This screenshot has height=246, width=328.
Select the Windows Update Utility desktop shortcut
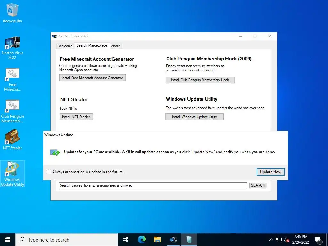click(x=12, y=174)
